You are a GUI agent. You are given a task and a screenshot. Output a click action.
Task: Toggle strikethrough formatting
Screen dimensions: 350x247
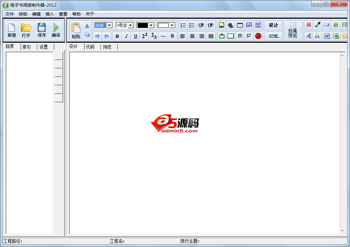point(172,36)
